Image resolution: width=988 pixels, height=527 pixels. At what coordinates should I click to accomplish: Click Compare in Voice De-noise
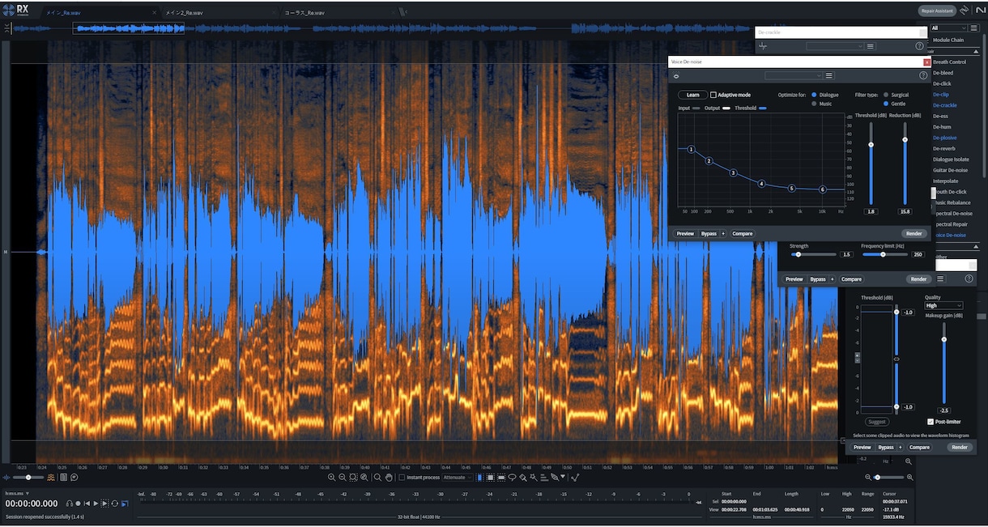pos(743,233)
